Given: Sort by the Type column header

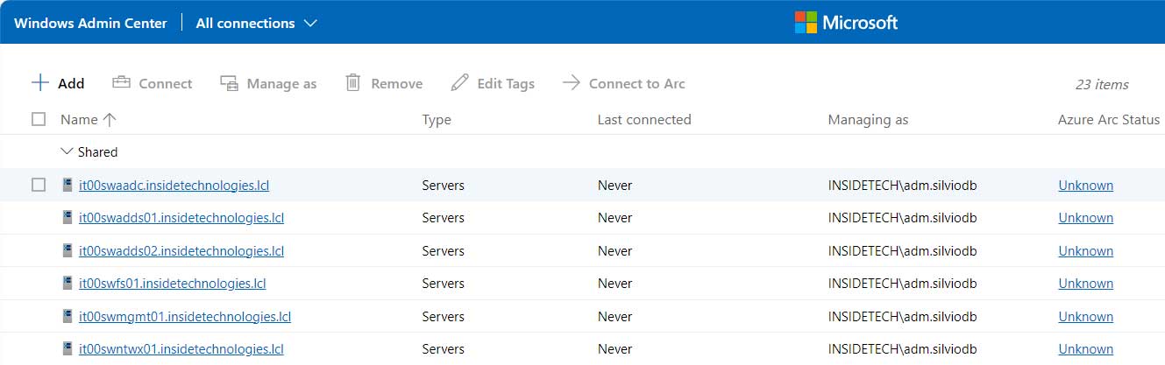Looking at the screenshot, I should 437,119.
